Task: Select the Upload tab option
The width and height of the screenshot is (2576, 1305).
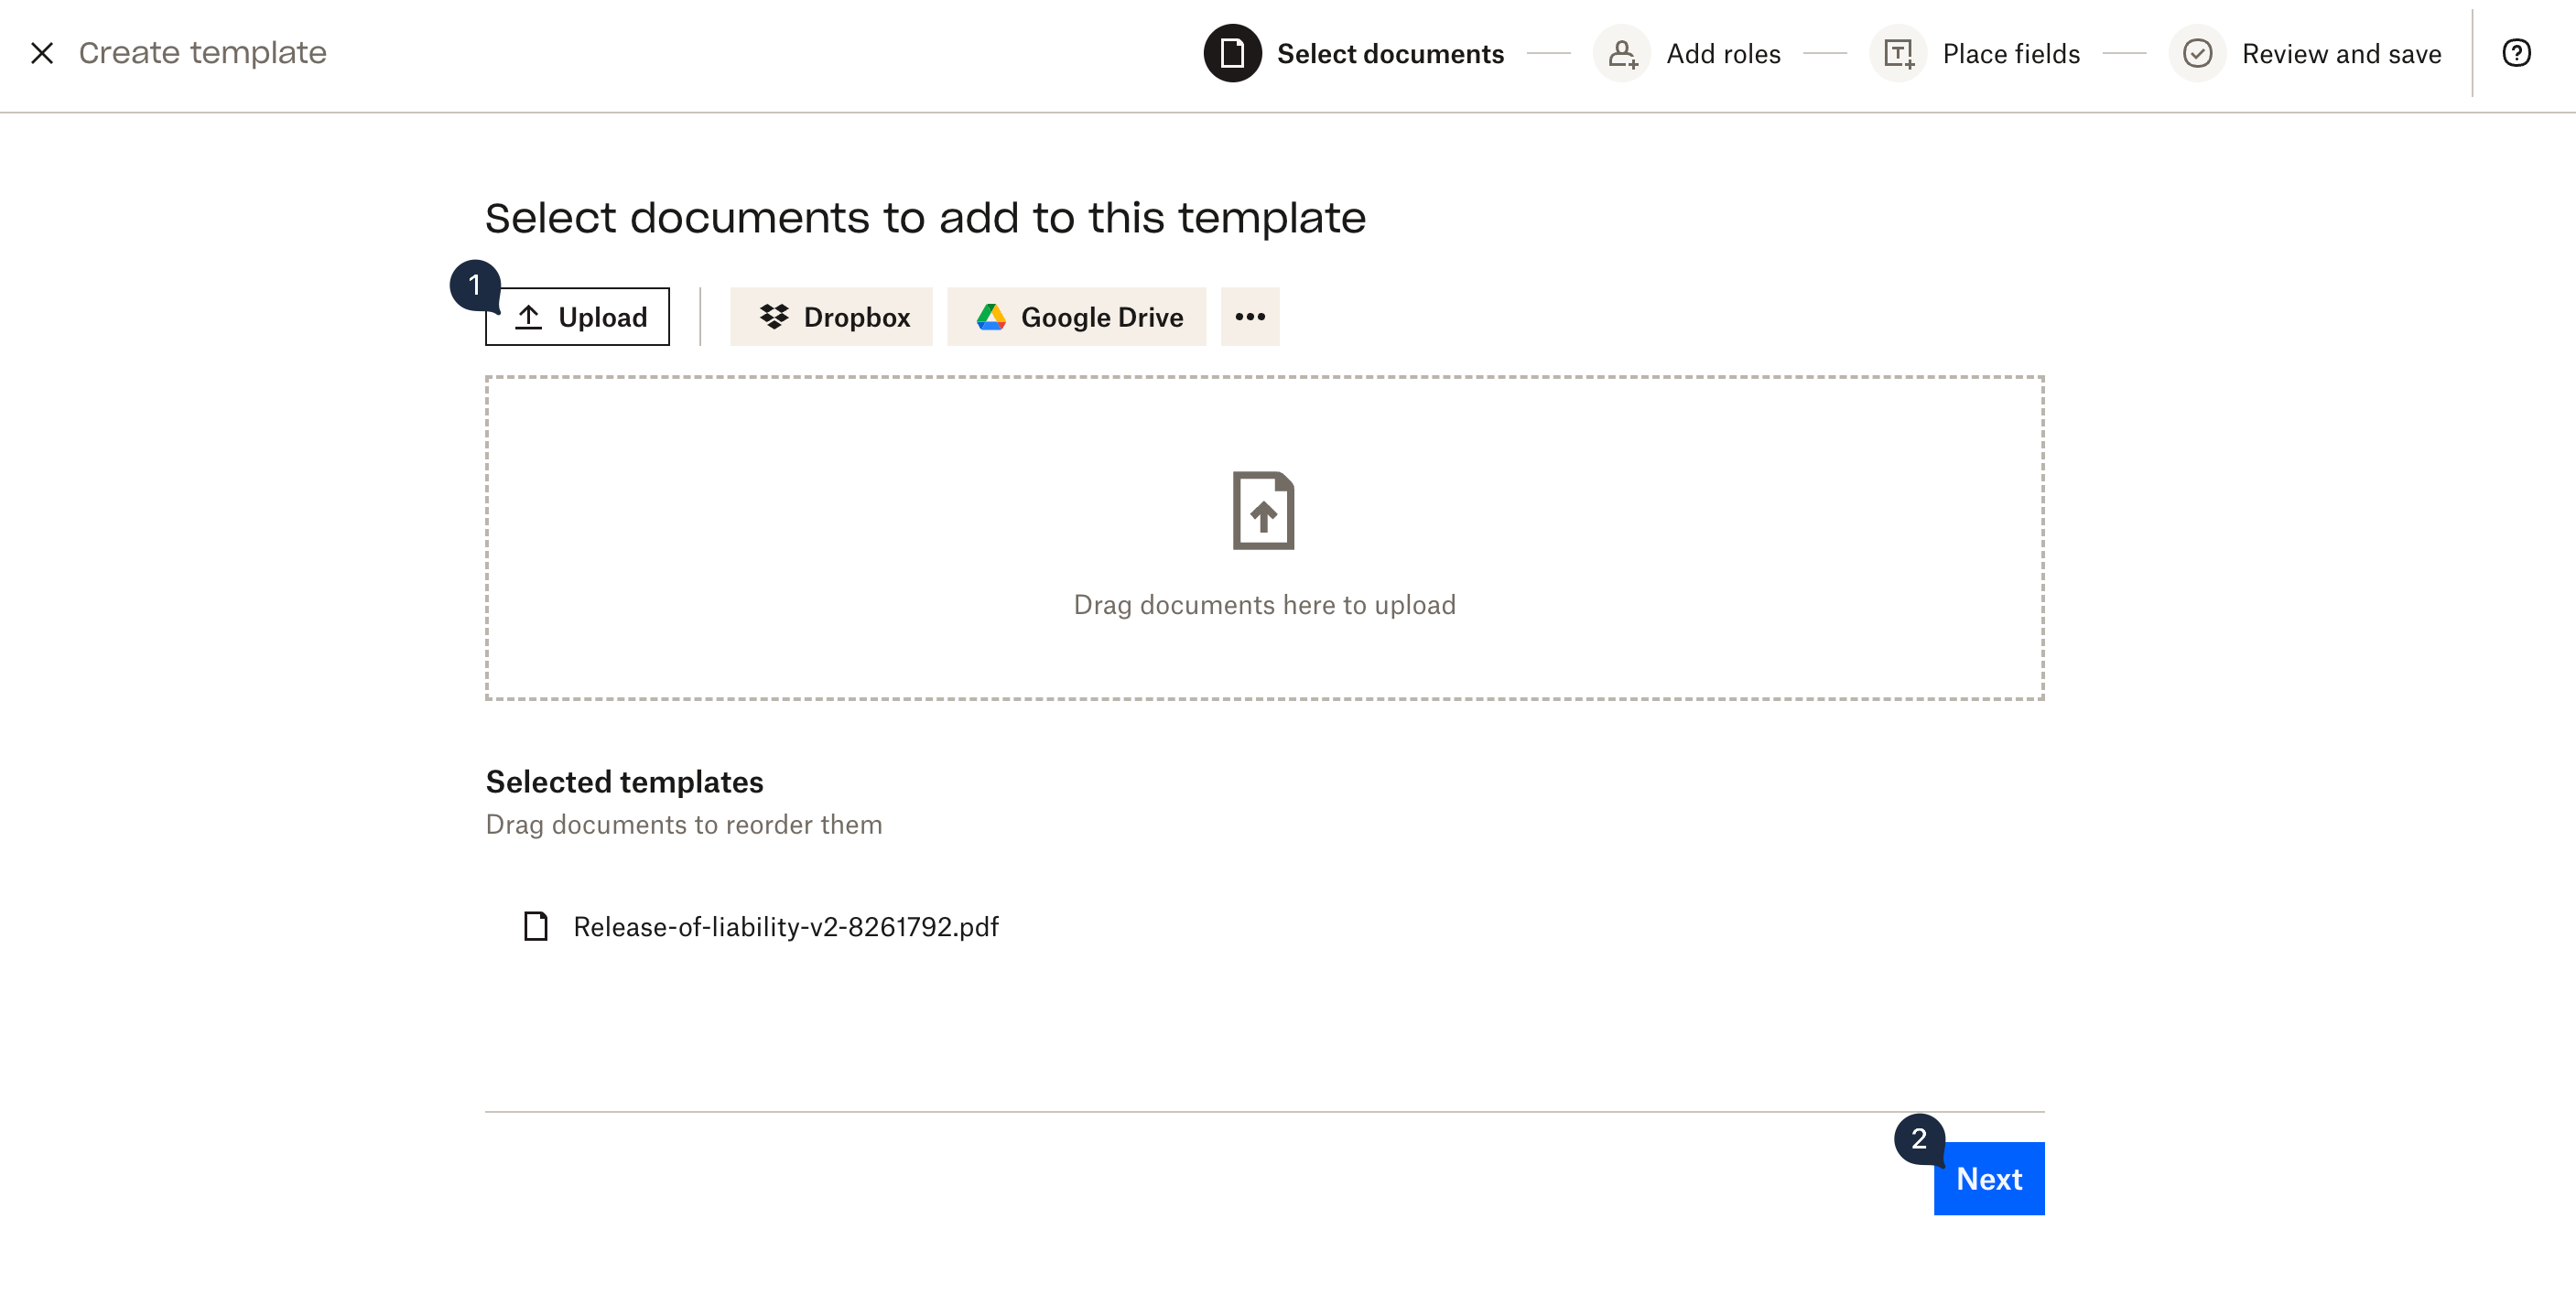Action: pyautogui.click(x=579, y=317)
